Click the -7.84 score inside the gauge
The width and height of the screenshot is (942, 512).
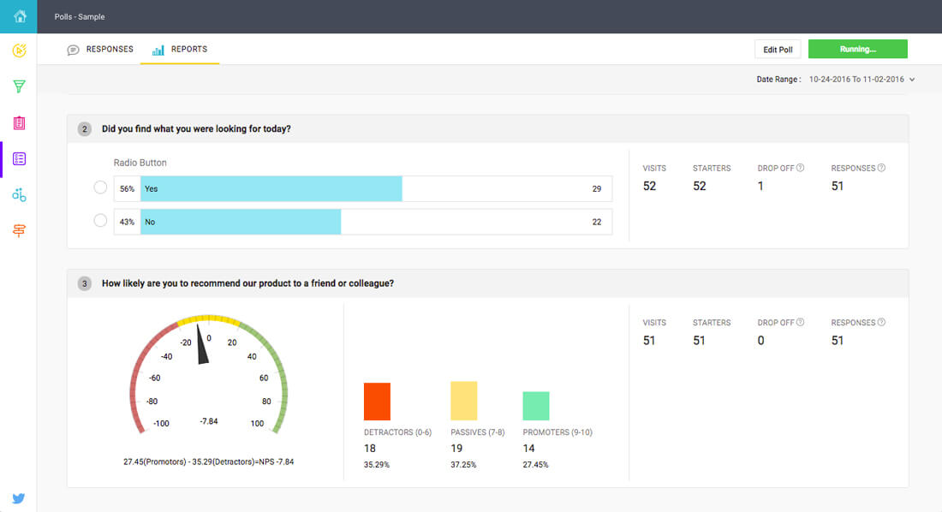point(208,421)
